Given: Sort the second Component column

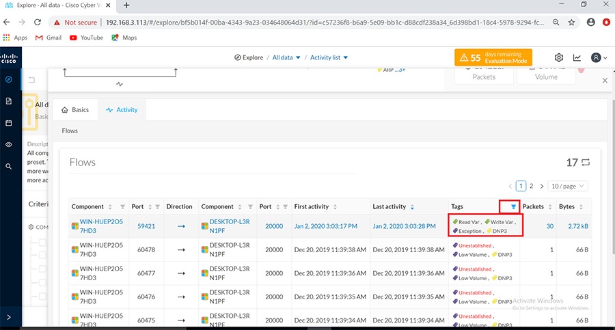Looking at the screenshot, I should 240,207.
